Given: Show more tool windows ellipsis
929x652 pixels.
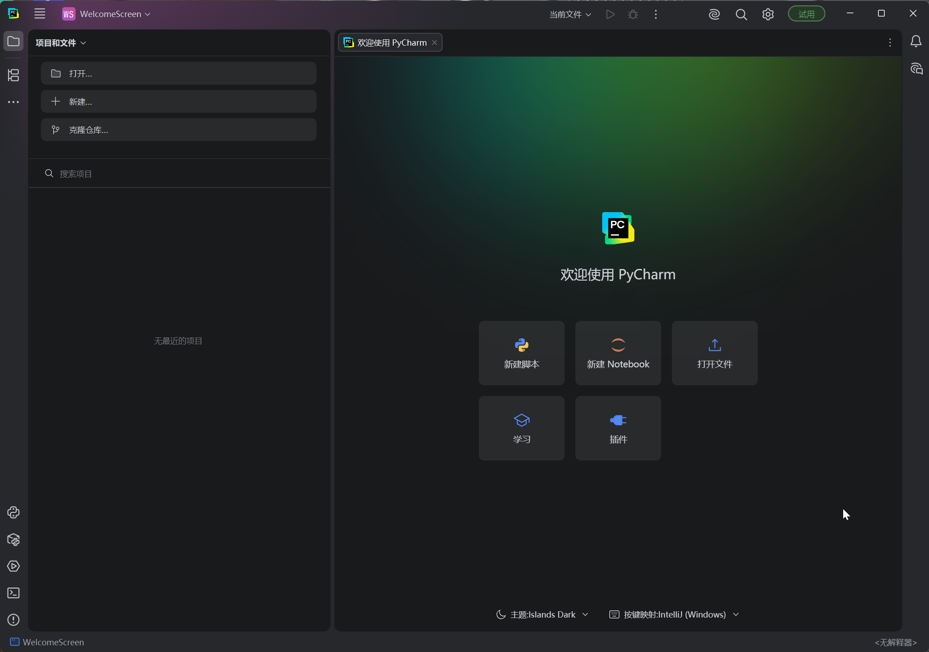Looking at the screenshot, I should (x=13, y=102).
